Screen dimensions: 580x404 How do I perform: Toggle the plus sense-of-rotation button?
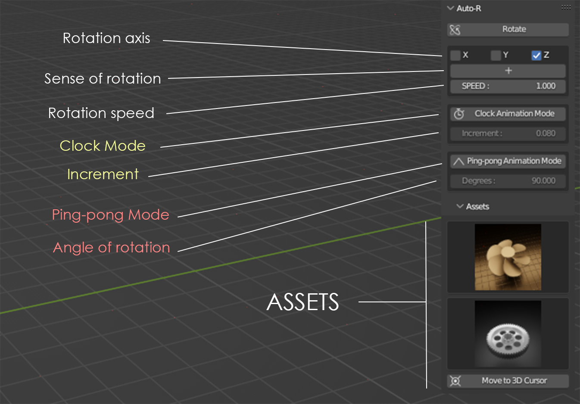coord(508,71)
